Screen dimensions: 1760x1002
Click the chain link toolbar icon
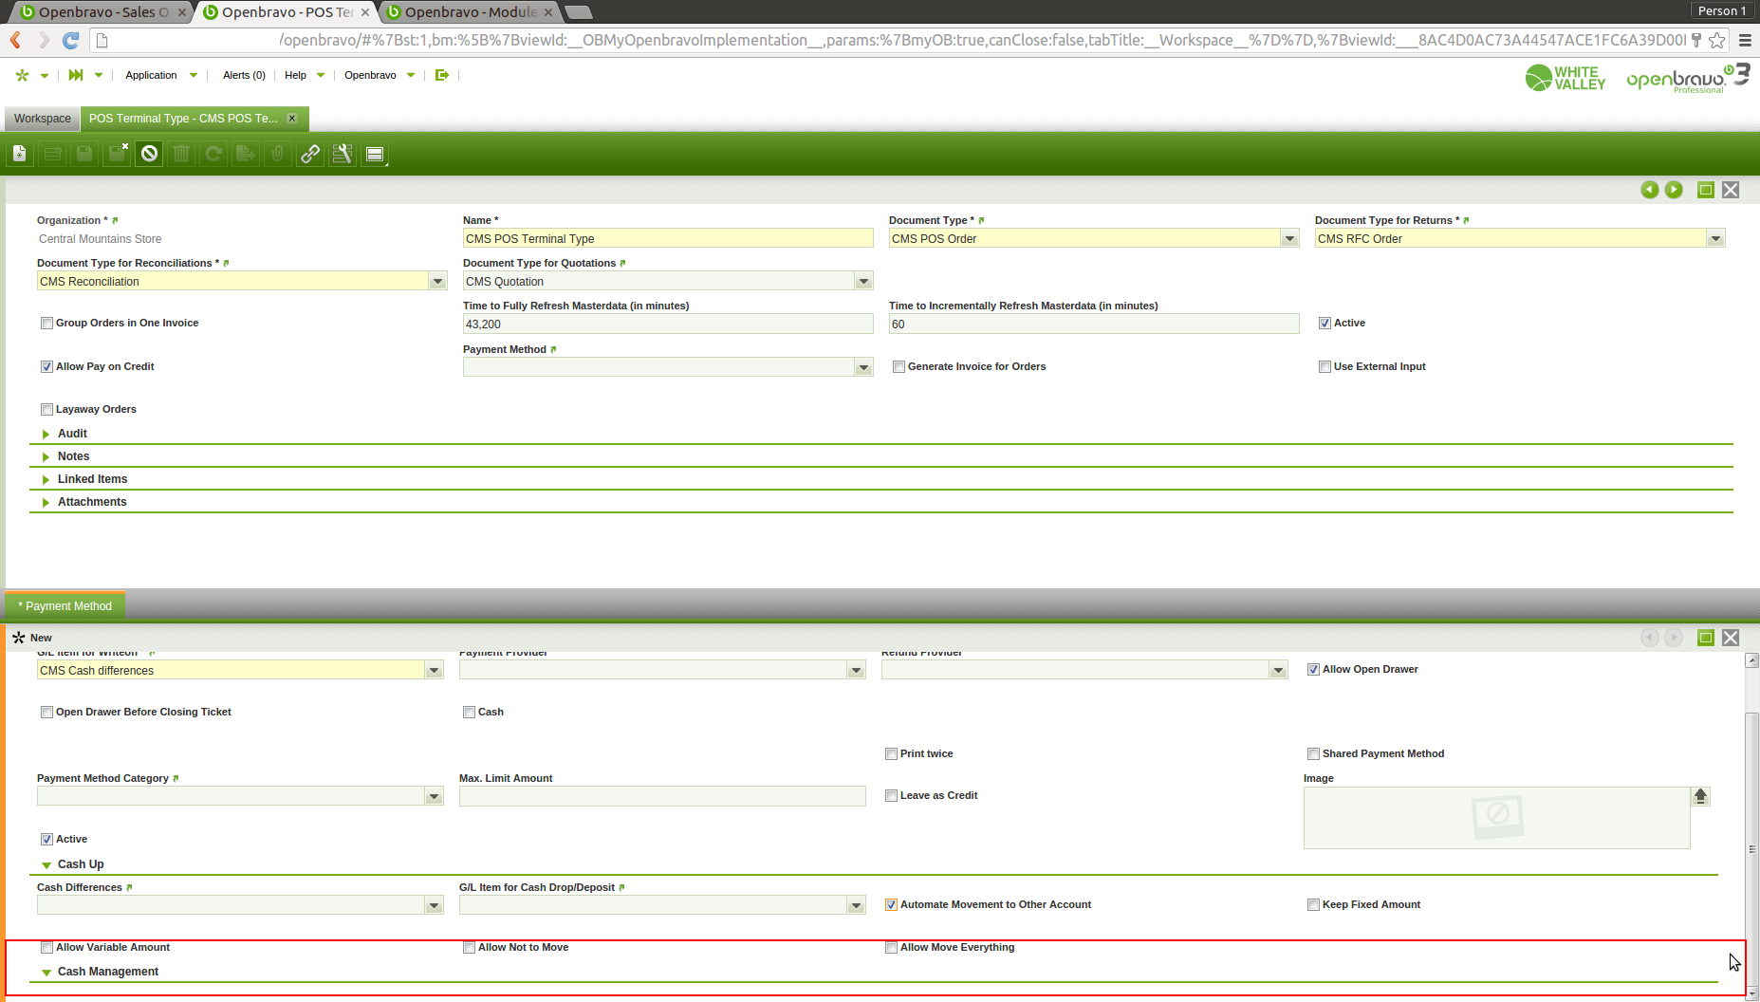[x=310, y=154]
